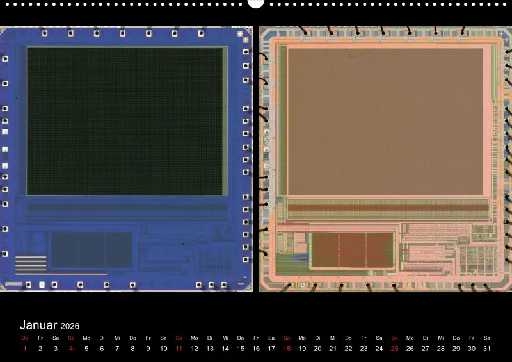The height and width of the screenshot is (362, 512).
Task: Click the year '2026' beside Januar
Action: 70,326
